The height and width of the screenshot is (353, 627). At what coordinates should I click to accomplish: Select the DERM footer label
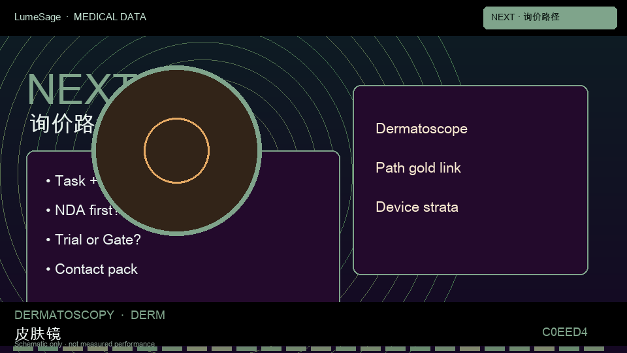[148, 315]
